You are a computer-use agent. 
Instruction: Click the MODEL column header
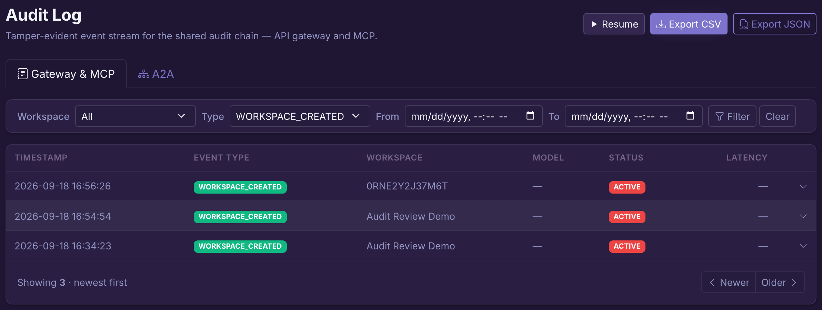[x=548, y=157]
